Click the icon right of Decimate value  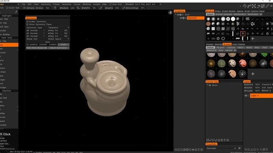(x=239, y=148)
